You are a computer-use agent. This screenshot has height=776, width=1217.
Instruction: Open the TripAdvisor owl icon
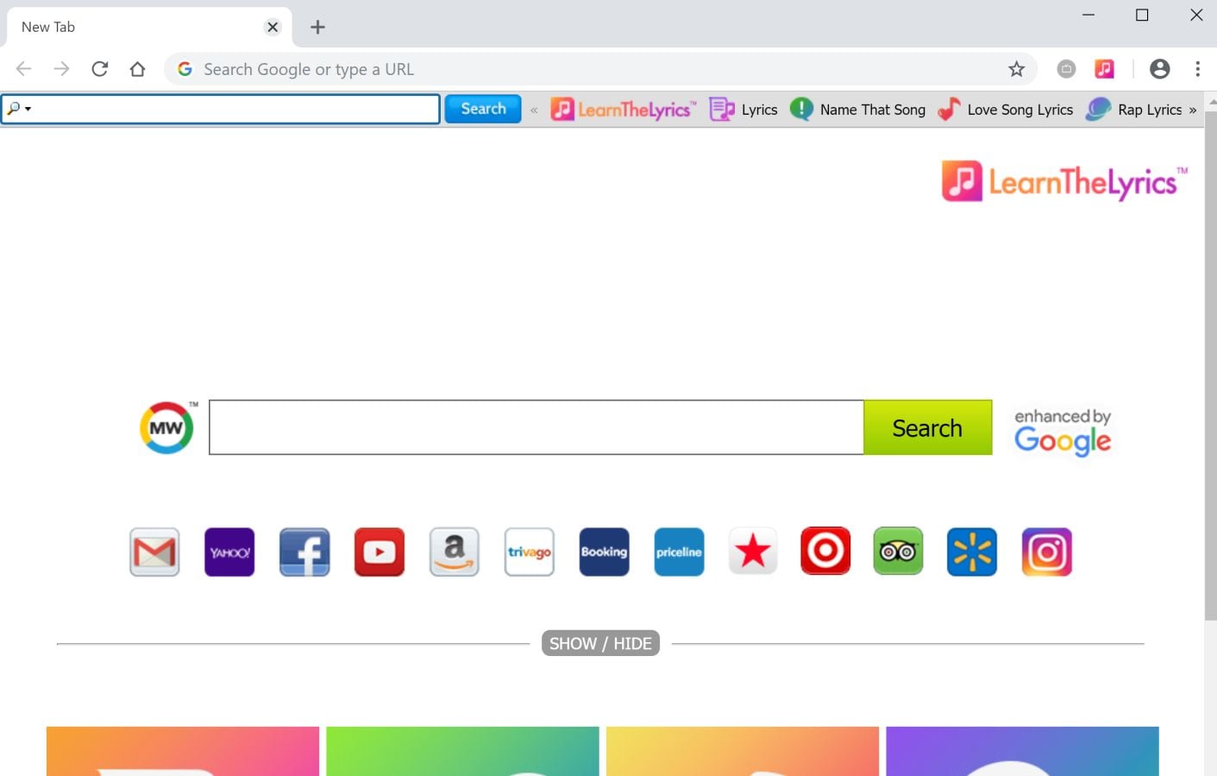click(x=898, y=551)
